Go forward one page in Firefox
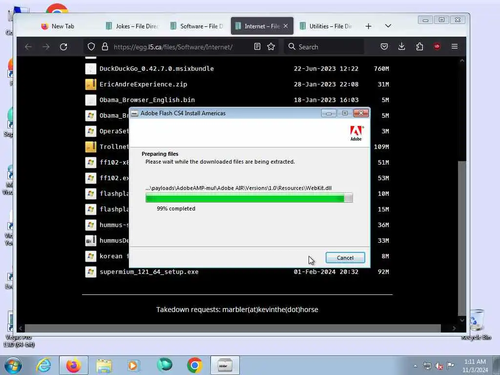Image resolution: width=500 pixels, height=375 pixels. 46,47
